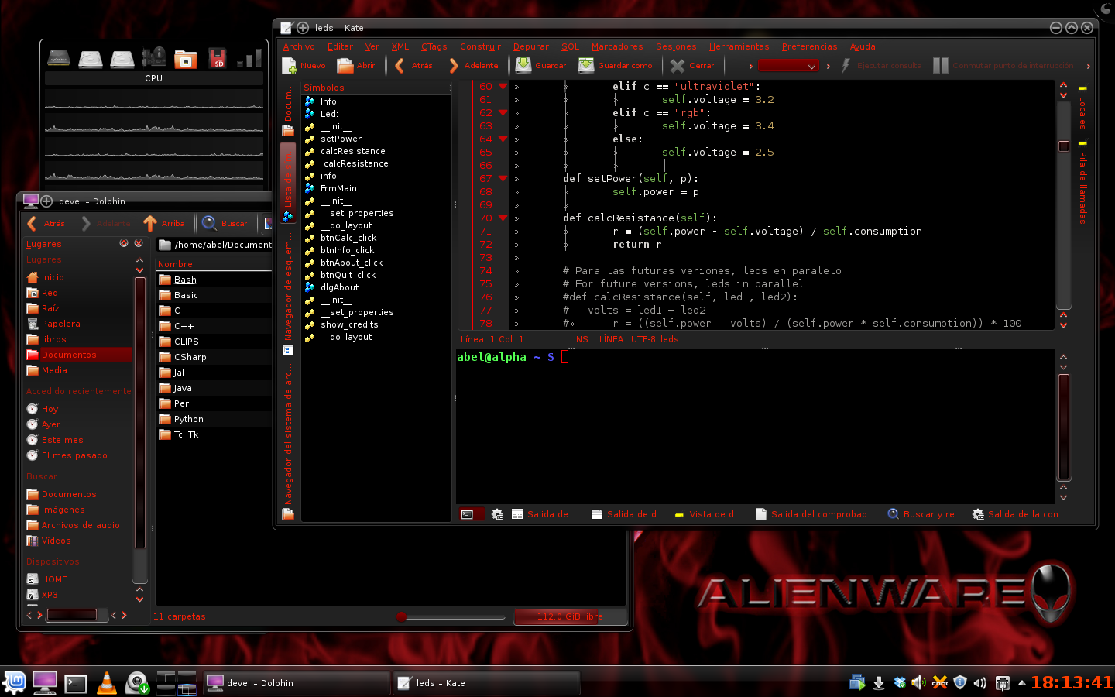This screenshot has width=1115, height=697.
Task: Collapse the fold marker at line 64
Action: click(503, 139)
